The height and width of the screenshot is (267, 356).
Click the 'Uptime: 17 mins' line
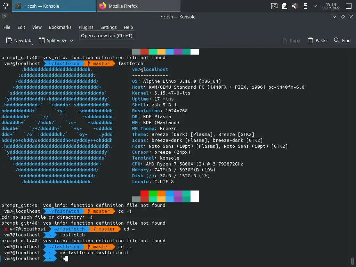tap(153, 99)
